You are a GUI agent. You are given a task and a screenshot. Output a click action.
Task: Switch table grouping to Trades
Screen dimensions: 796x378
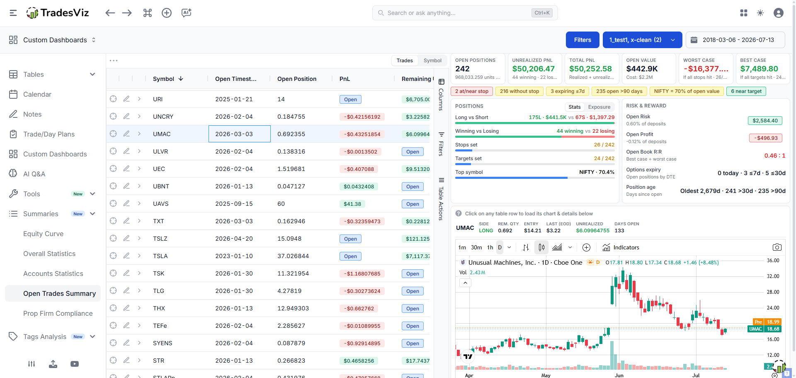click(x=405, y=61)
